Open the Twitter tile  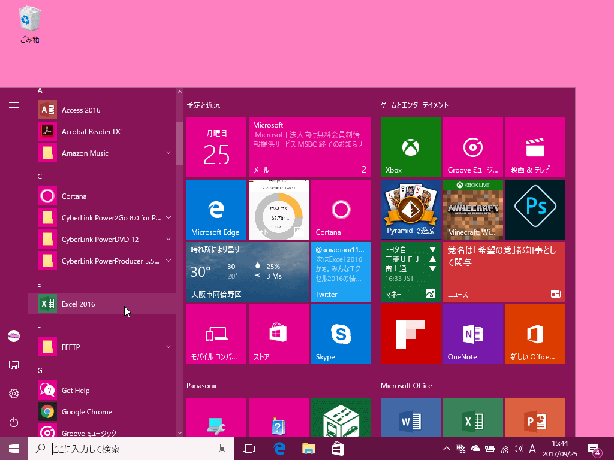click(341, 272)
